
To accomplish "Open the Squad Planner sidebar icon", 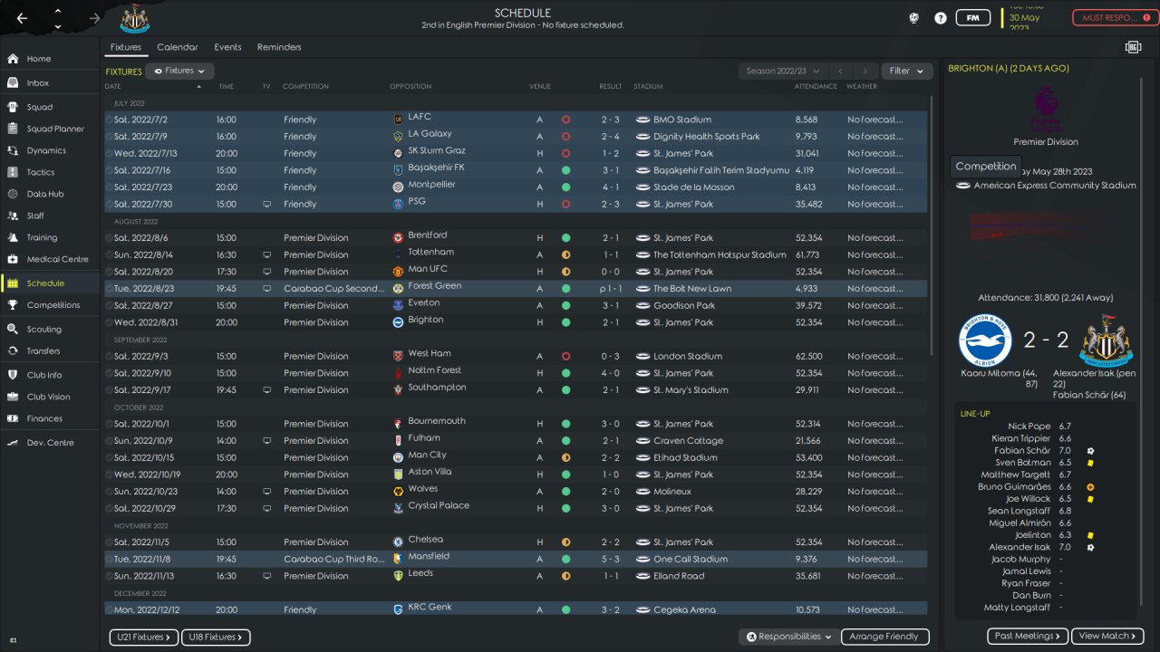I will (13, 129).
